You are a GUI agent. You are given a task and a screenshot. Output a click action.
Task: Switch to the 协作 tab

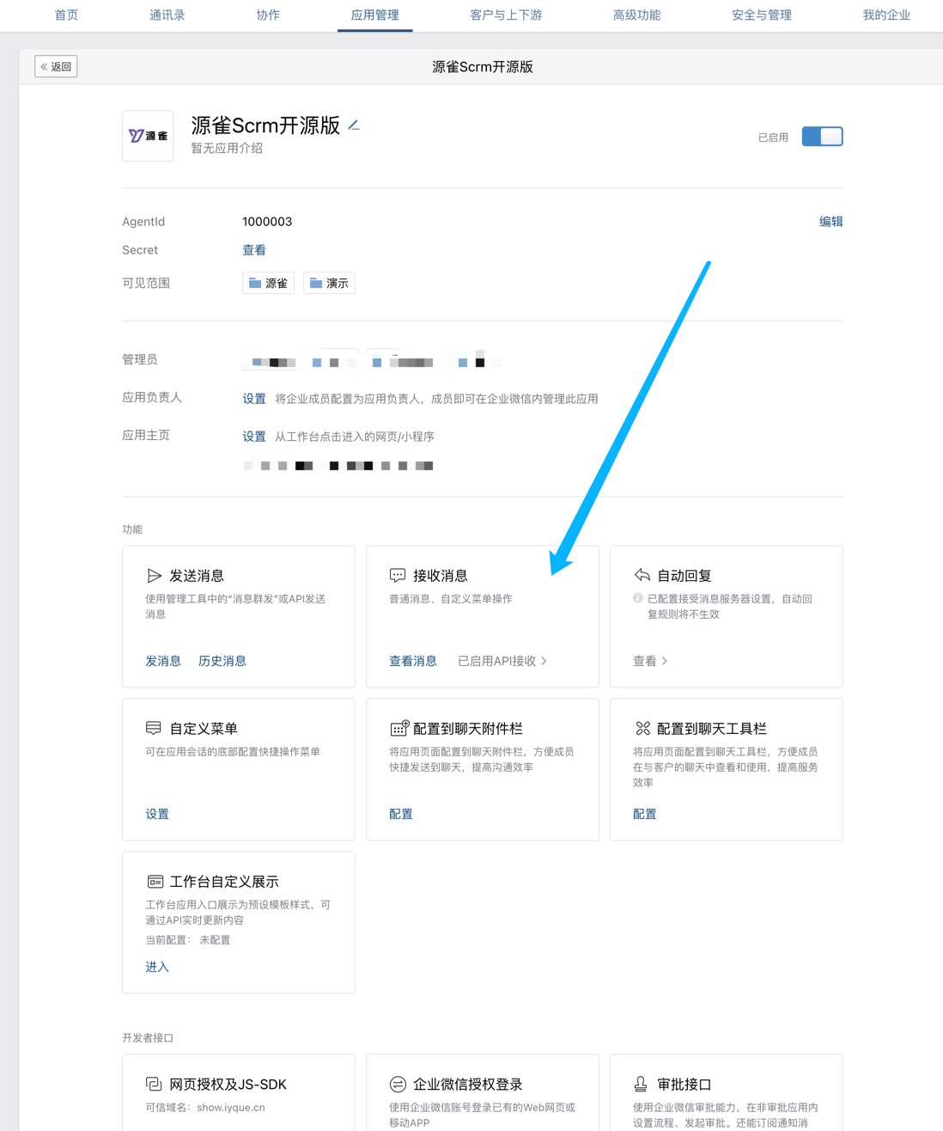(268, 15)
